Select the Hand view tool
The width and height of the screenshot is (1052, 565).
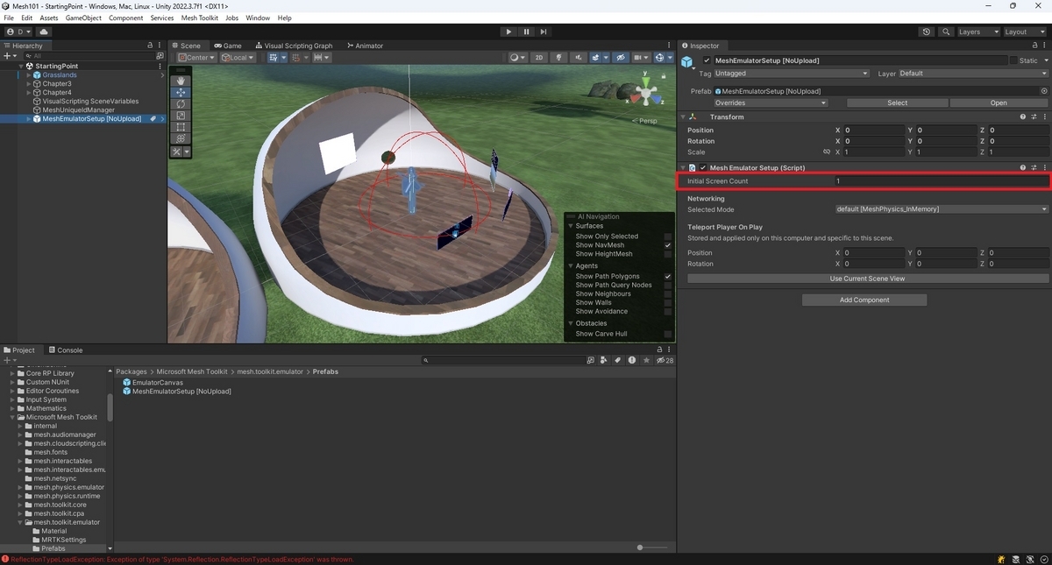point(181,81)
